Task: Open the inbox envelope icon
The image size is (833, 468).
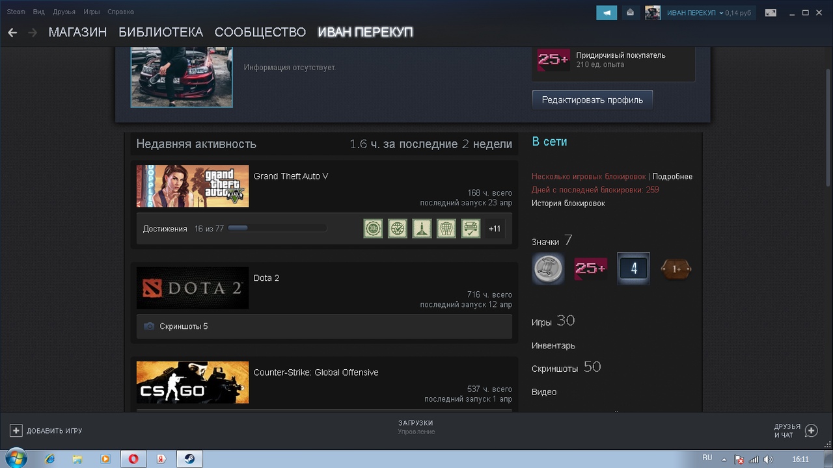Action: (x=630, y=12)
